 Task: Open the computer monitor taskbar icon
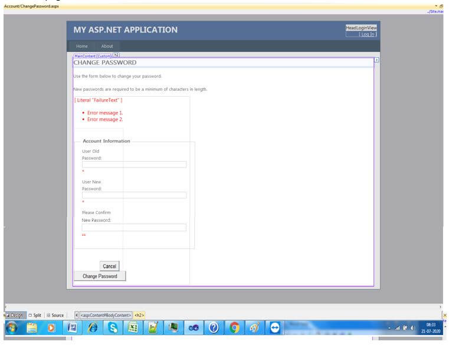click(x=173, y=327)
